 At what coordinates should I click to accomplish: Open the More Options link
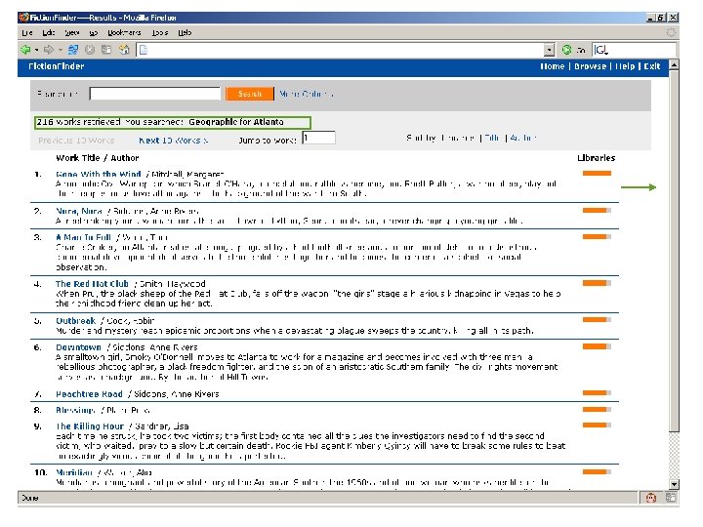coord(306,94)
